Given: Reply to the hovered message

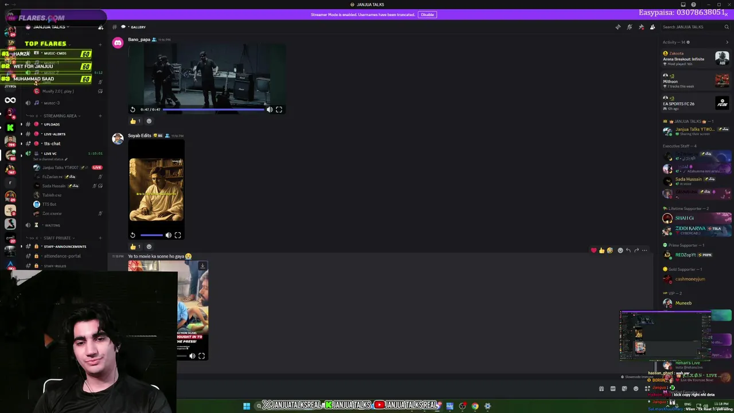Looking at the screenshot, I should pos(628,251).
